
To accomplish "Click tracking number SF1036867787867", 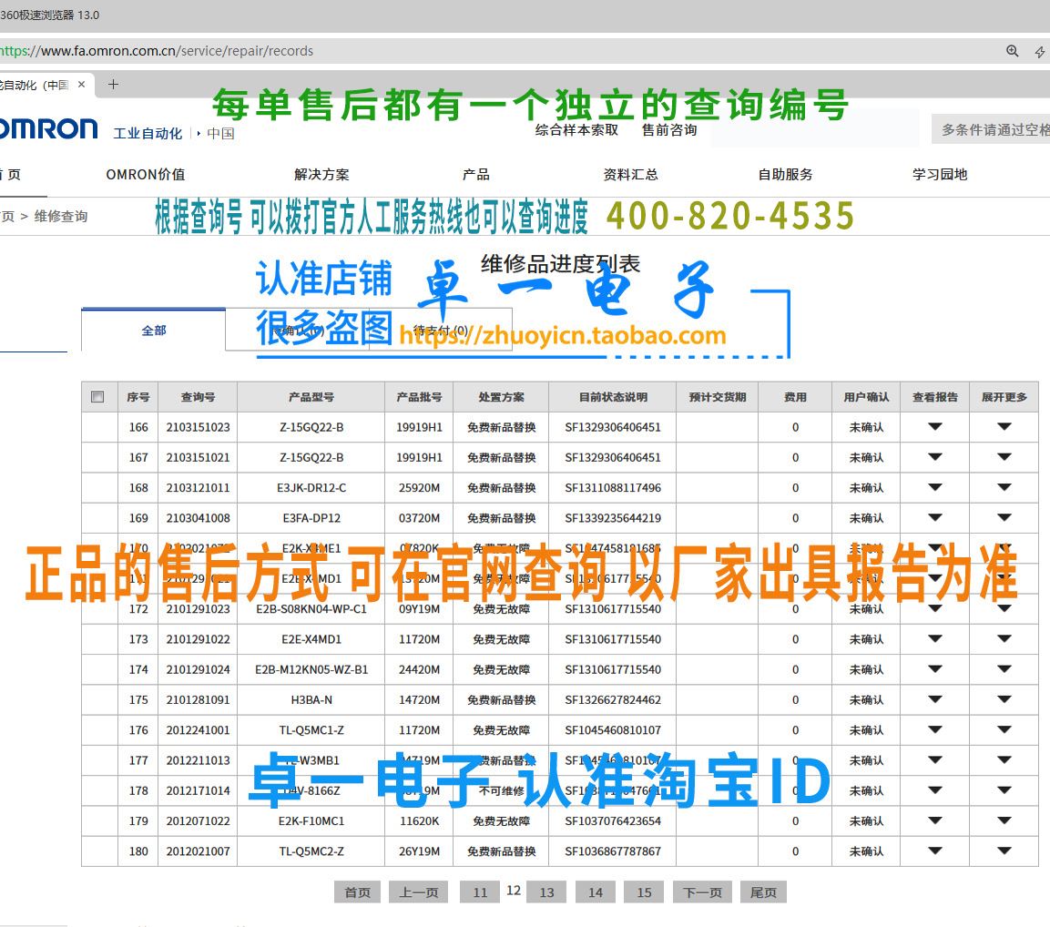I will coord(613,851).
